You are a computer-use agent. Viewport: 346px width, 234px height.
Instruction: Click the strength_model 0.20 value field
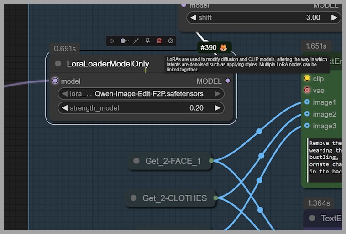pyautogui.click(x=197, y=108)
